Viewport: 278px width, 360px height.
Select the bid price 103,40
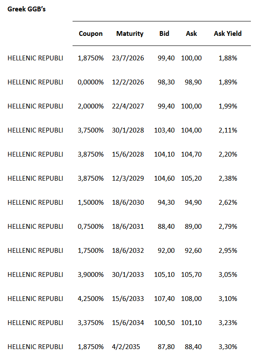pos(164,130)
